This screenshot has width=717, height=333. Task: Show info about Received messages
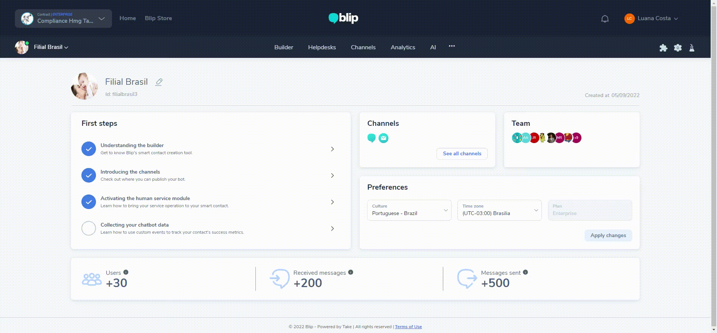[x=351, y=272]
